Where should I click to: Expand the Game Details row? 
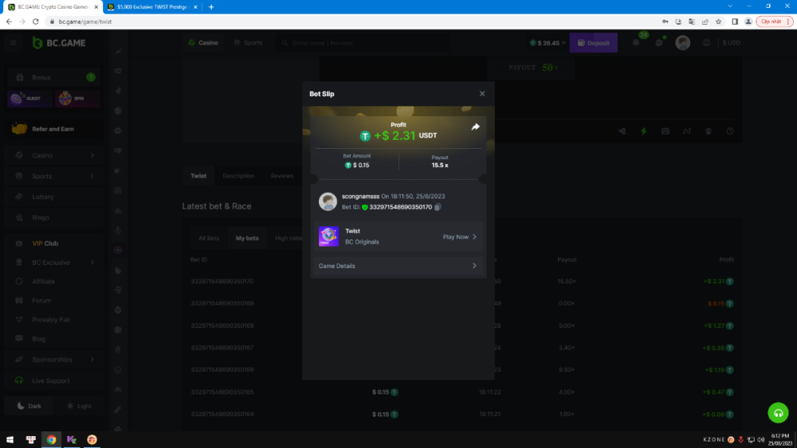(x=398, y=266)
